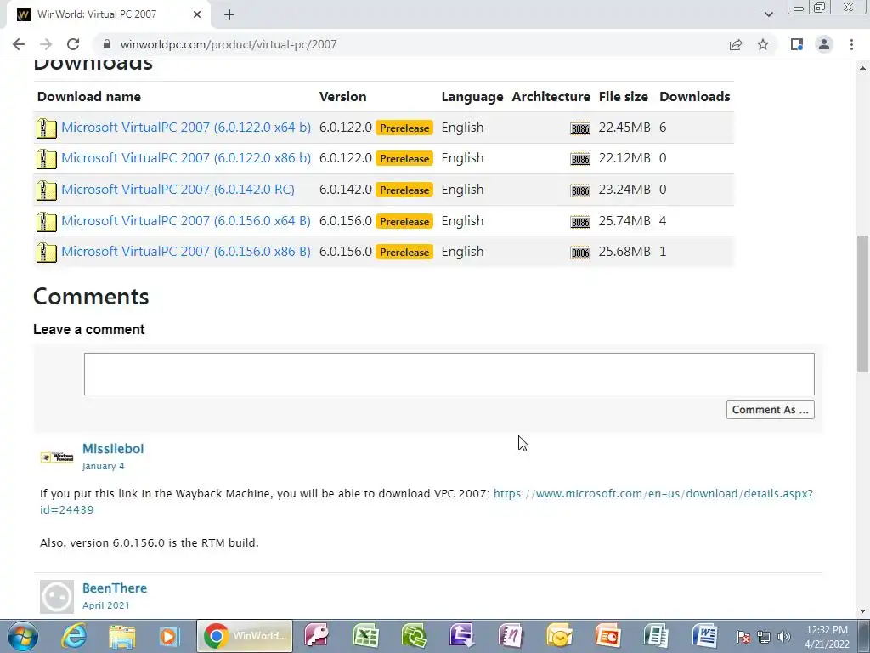The height and width of the screenshot is (653, 870).
Task: Click the Comment As ... button
Action: point(770,410)
